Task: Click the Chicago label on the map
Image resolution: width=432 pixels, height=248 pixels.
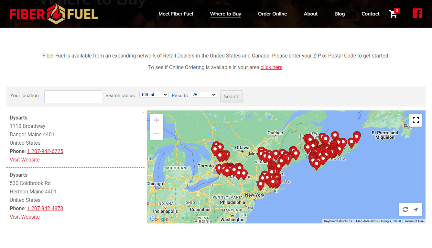Action: coord(155,184)
